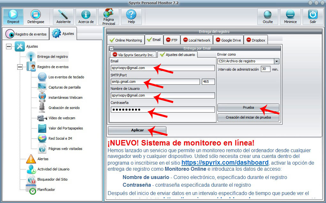Select Páginas web visitadas globe icon
326x203 pixels.
pyautogui.click(x=42, y=149)
